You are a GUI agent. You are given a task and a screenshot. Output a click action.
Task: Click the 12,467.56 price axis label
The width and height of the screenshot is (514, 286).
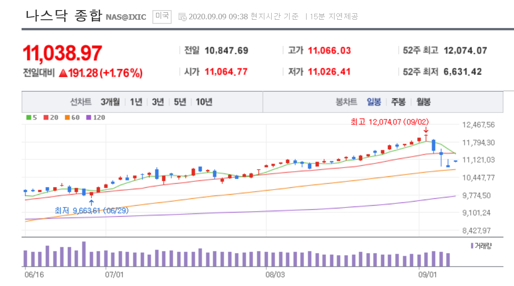478,124
